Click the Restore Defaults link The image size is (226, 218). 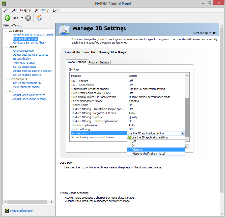[205, 33]
